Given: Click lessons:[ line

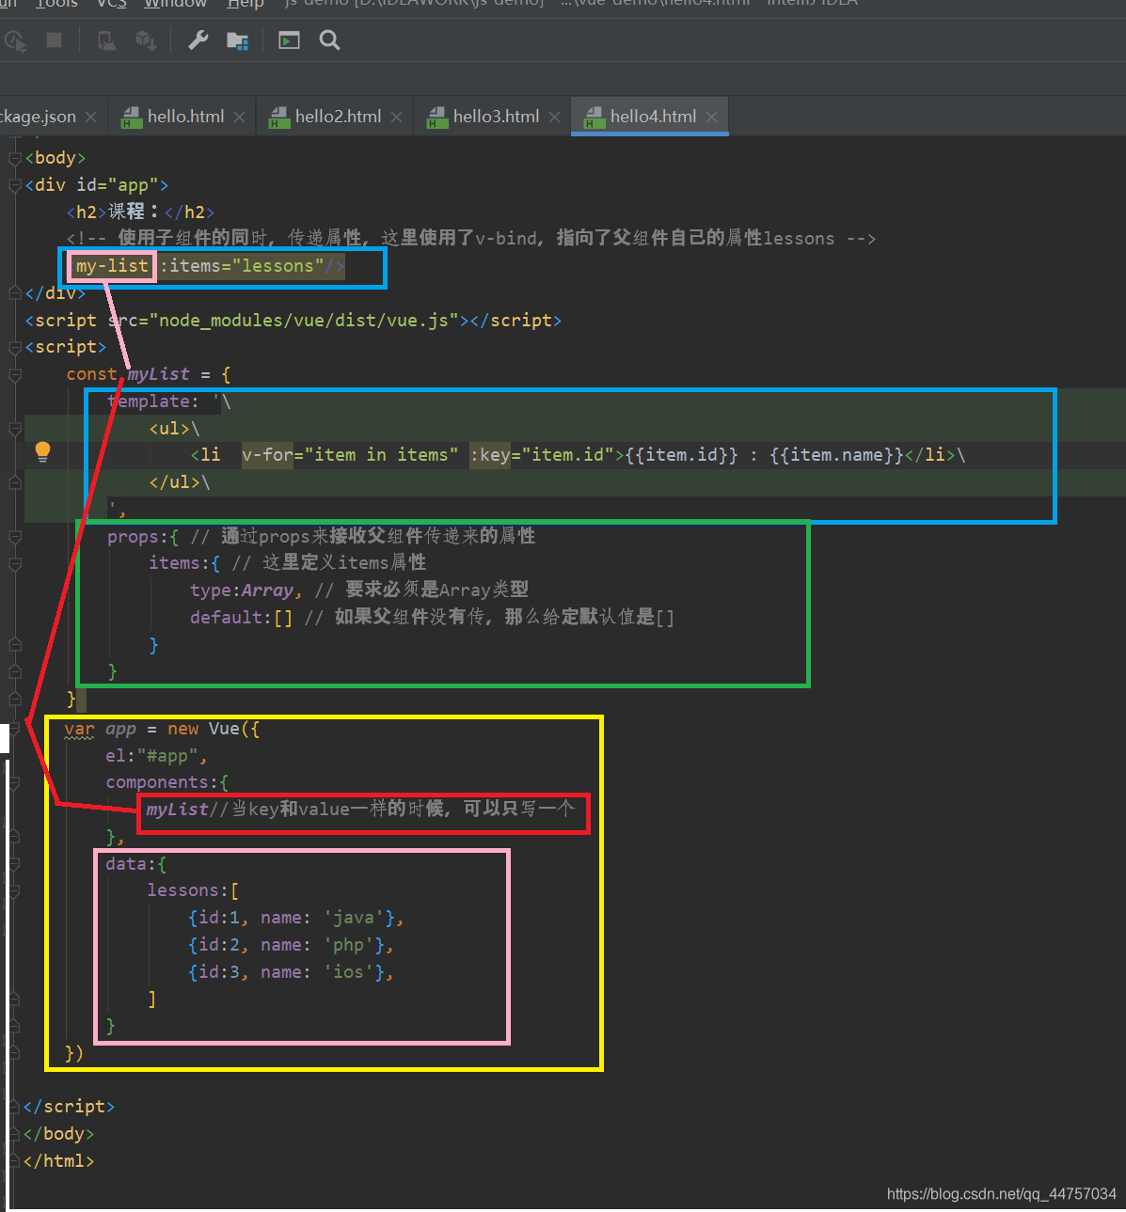Looking at the screenshot, I should (x=193, y=890).
